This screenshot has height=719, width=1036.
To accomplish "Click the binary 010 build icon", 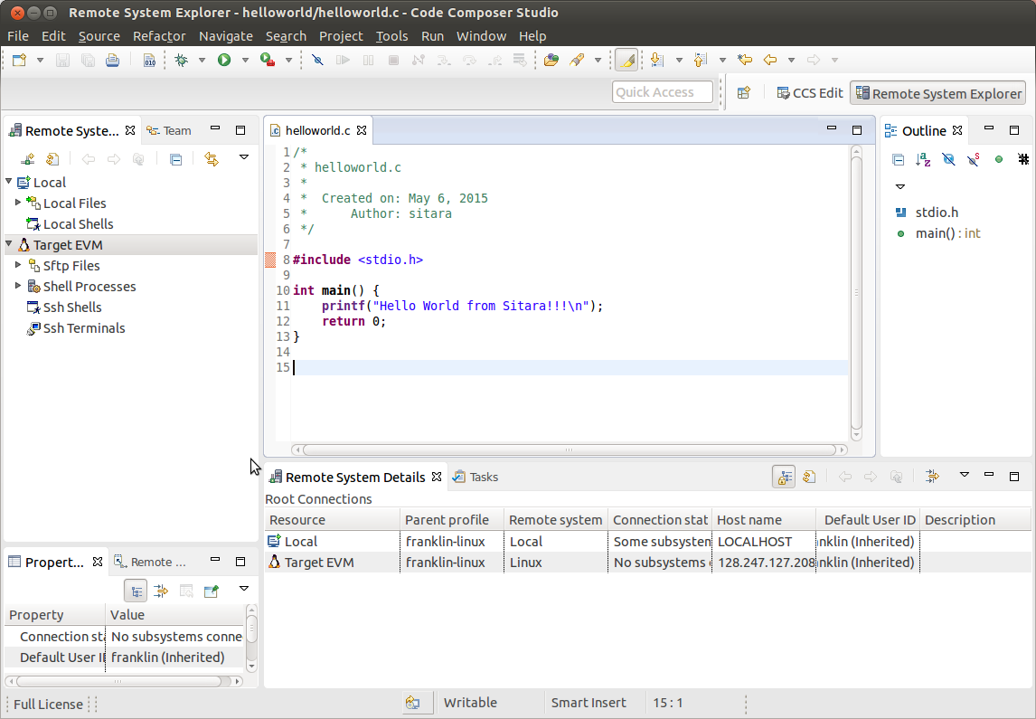I will [149, 60].
